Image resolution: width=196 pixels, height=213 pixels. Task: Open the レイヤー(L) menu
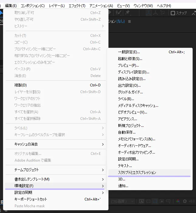pyautogui.click(x=57, y=6)
